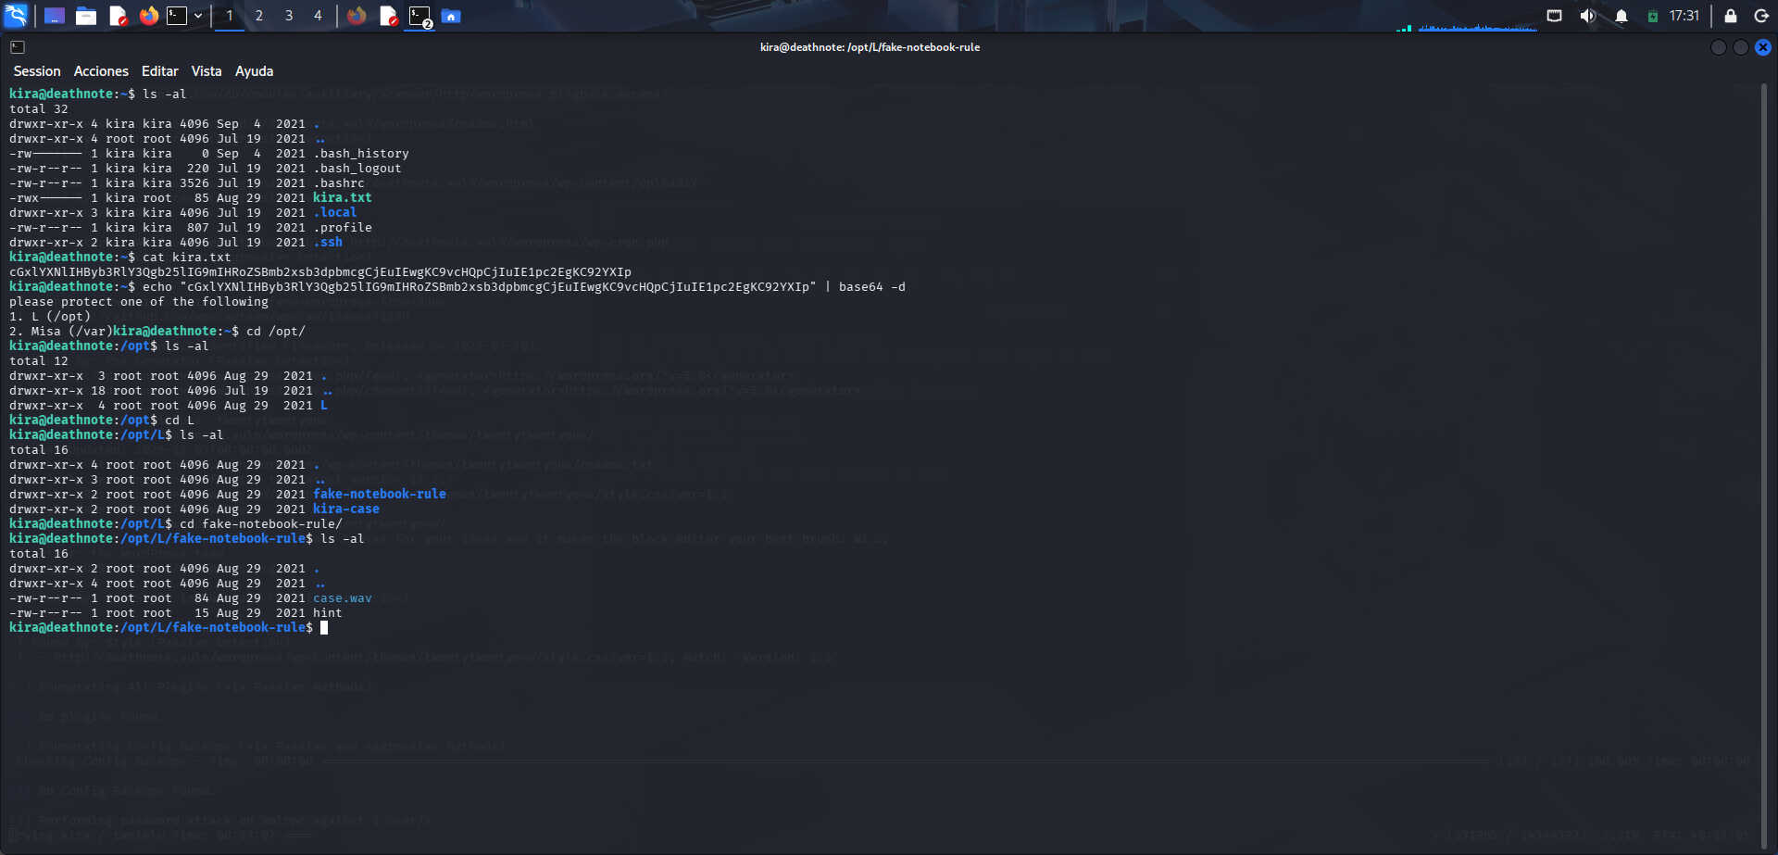The width and height of the screenshot is (1778, 855).
Task: Expand the terminal launcher dropdown arrow
Action: click(198, 16)
